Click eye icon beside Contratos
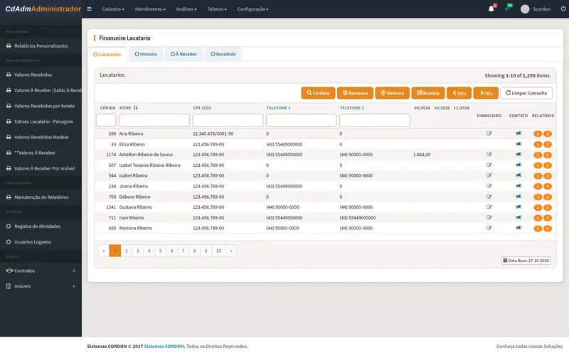The image size is (569, 355). click(9, 271)
